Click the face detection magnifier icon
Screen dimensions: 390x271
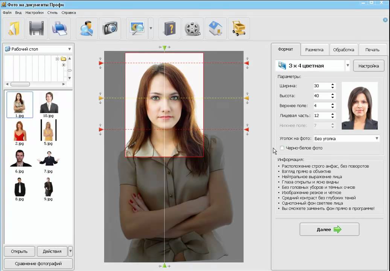[87, 29]
